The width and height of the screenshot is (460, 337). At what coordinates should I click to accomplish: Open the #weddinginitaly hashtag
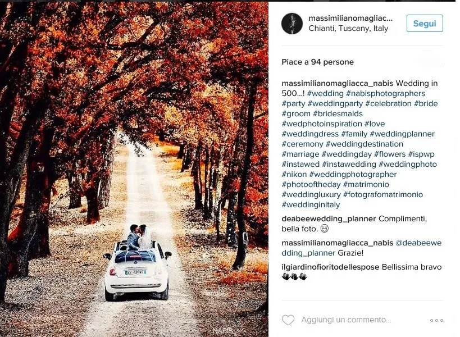311,204
